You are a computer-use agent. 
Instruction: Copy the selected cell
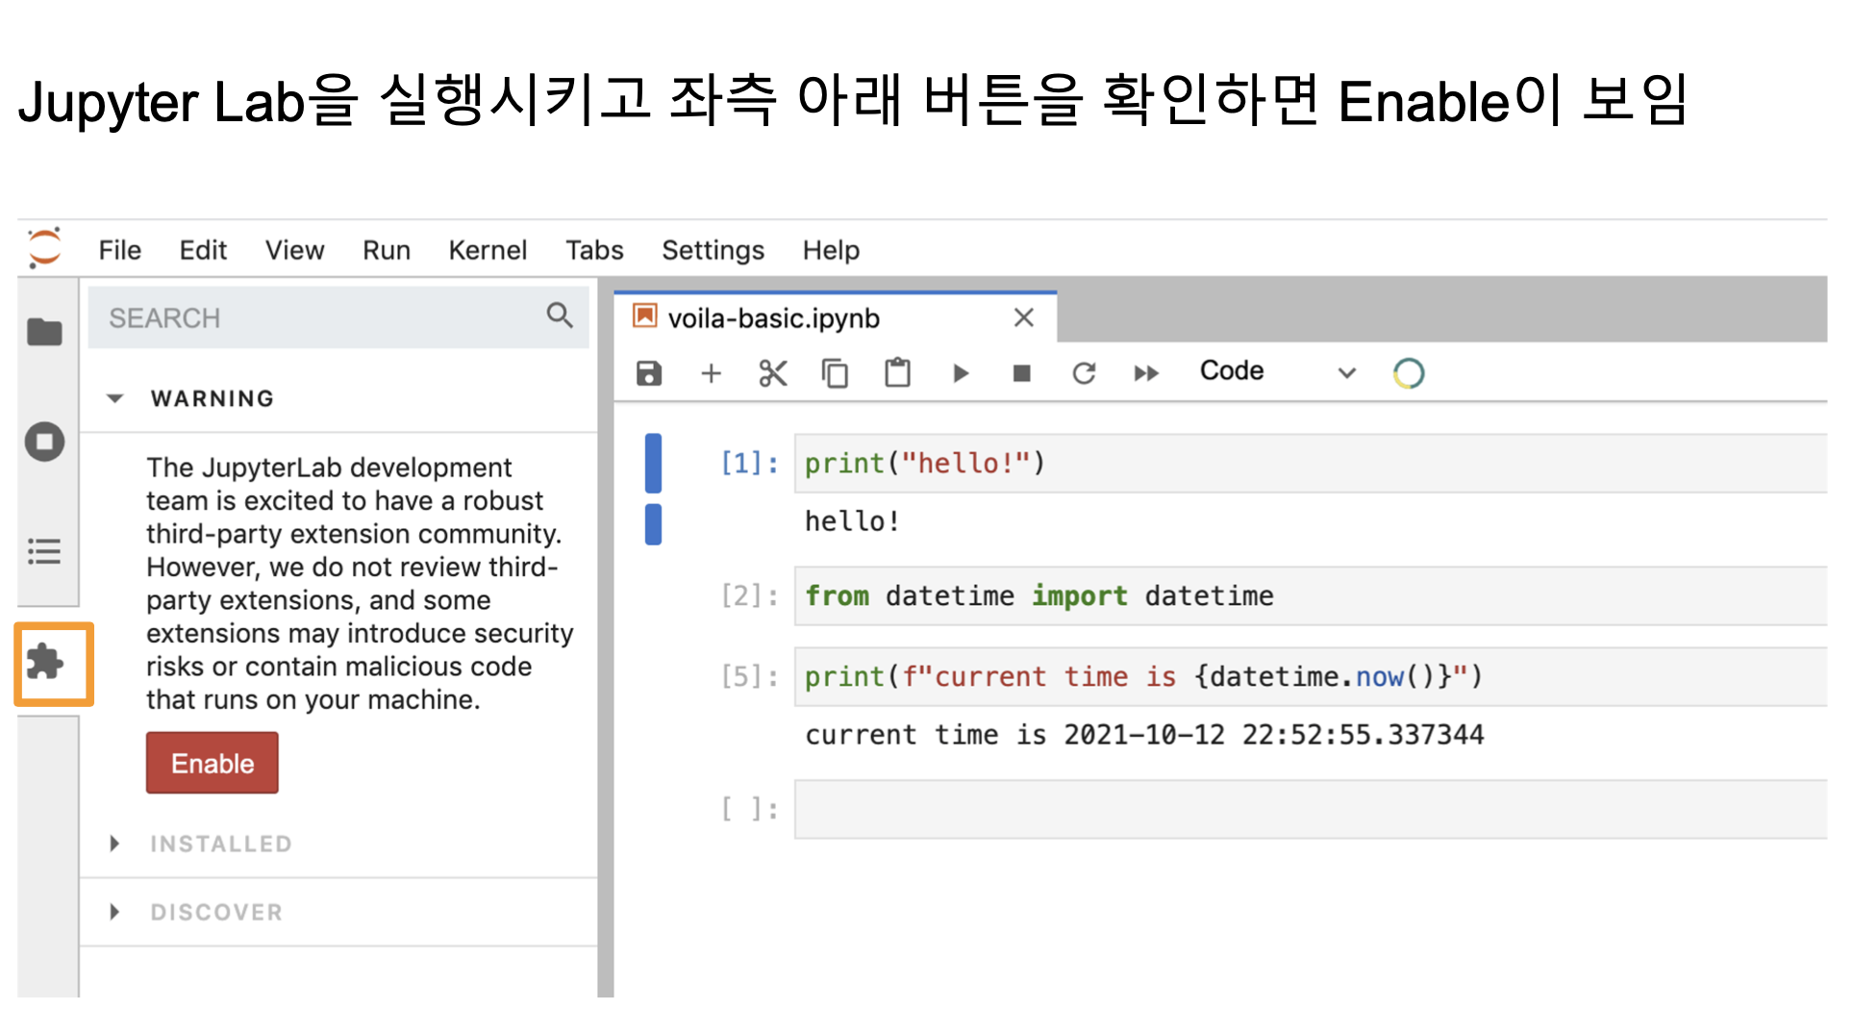point(835,373)
